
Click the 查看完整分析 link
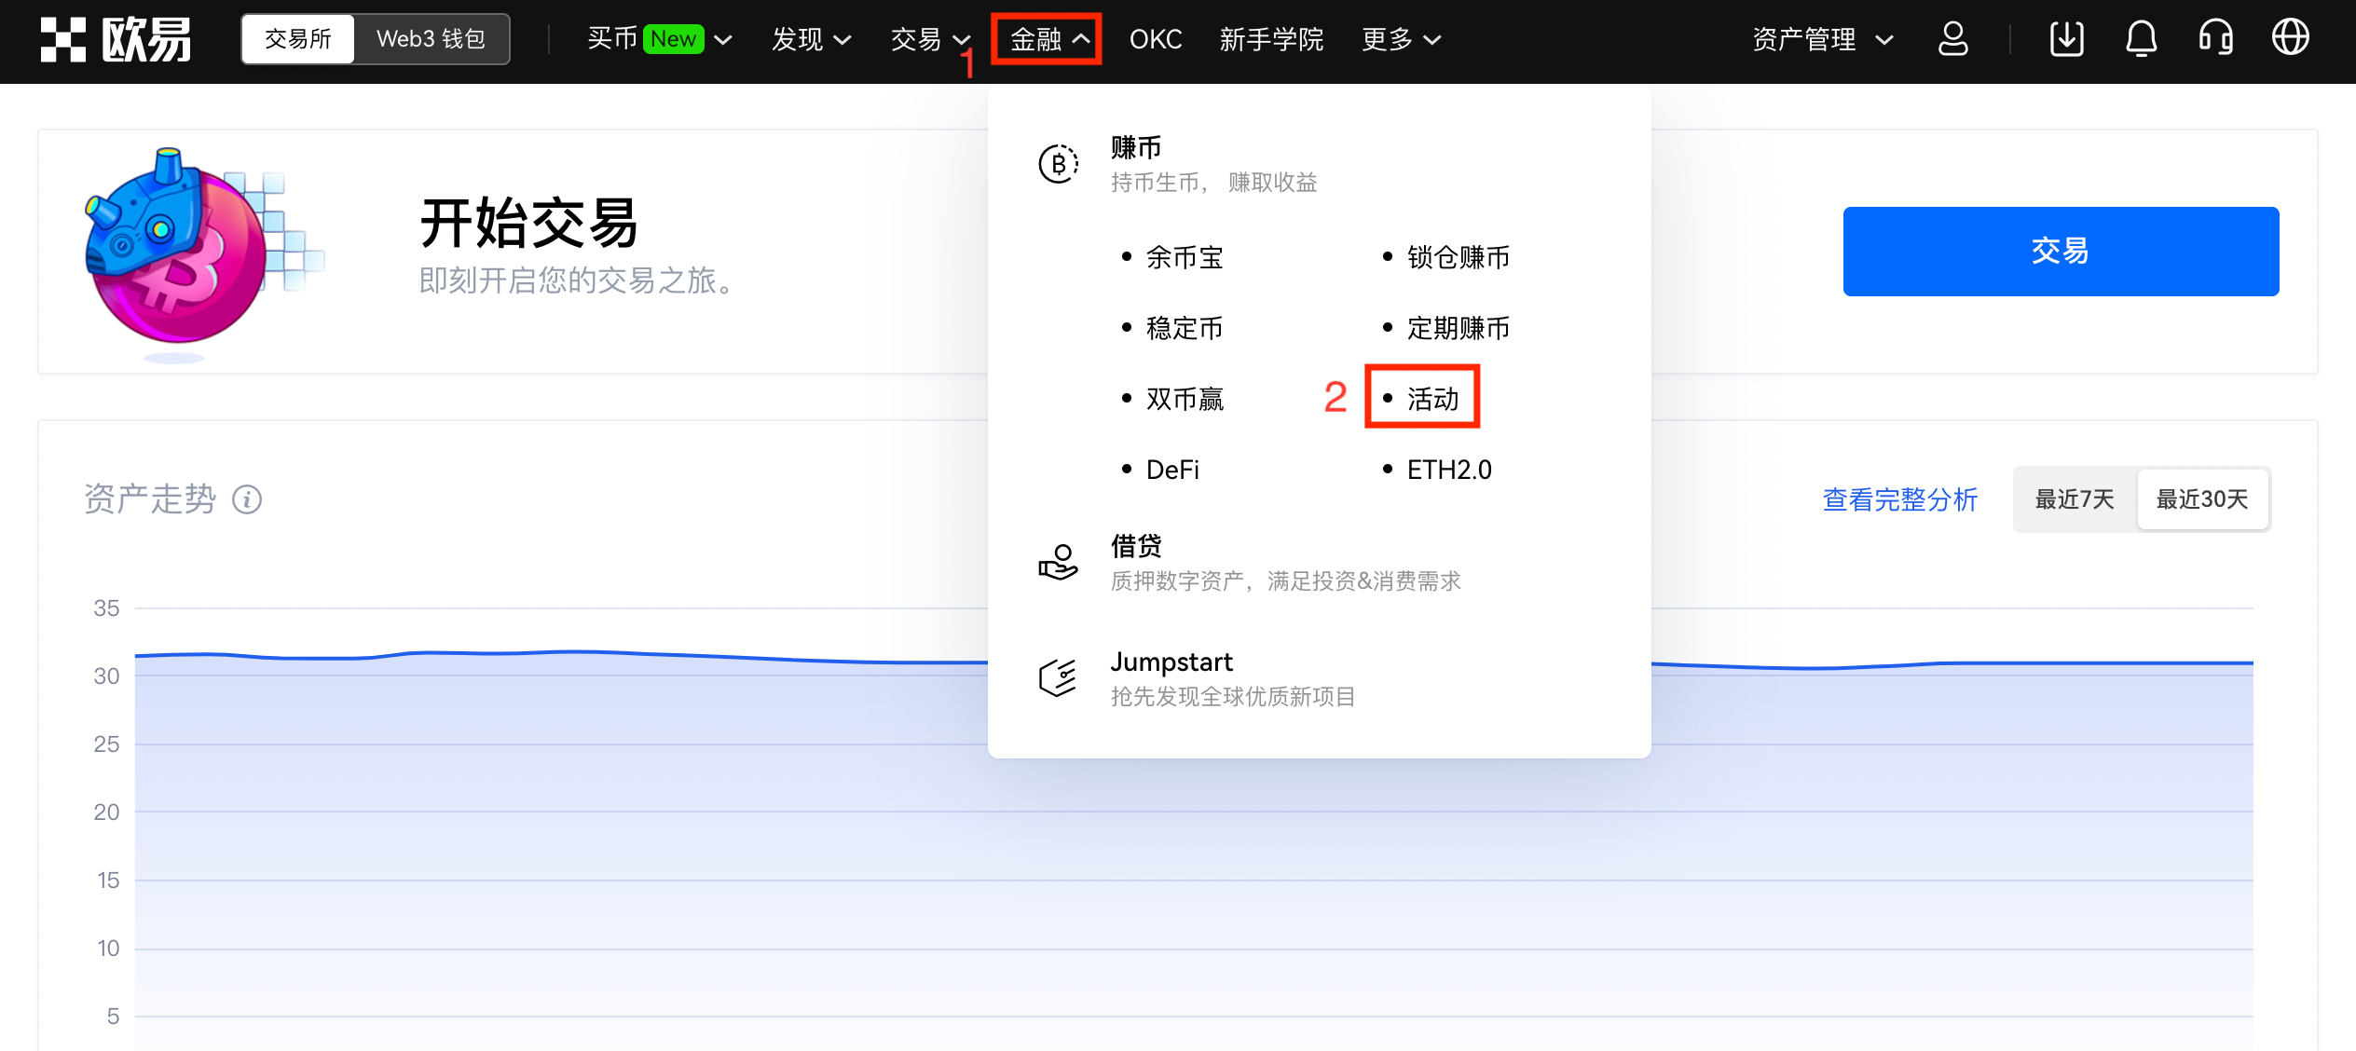[1899, 499]
